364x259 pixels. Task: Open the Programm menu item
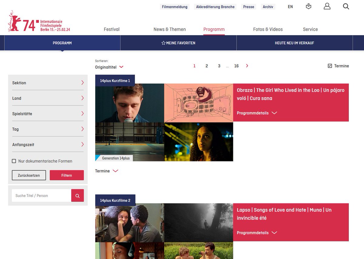tap(214, 29)
